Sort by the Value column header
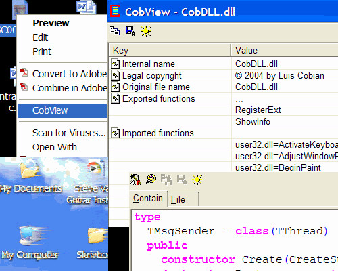338x271 pixels. (x=285, y=50)
